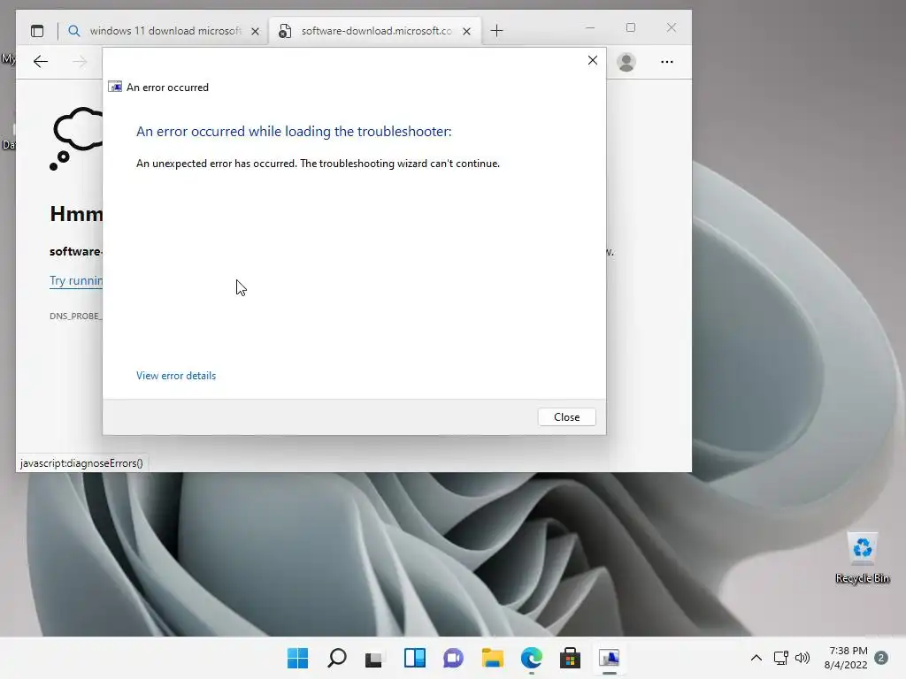This screenshot has width=906, height=679.
Task: Dismiss troubleshooter dialog with X icon
Action: [592, 60]
